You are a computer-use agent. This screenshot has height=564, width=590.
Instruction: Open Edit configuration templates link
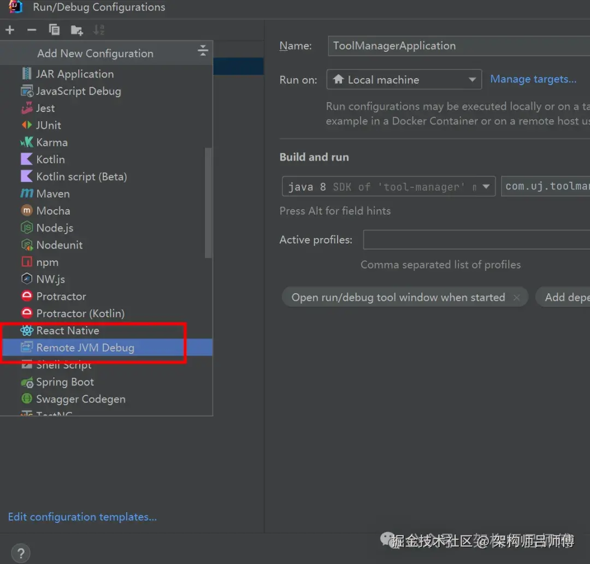click(x=82, y=517)
